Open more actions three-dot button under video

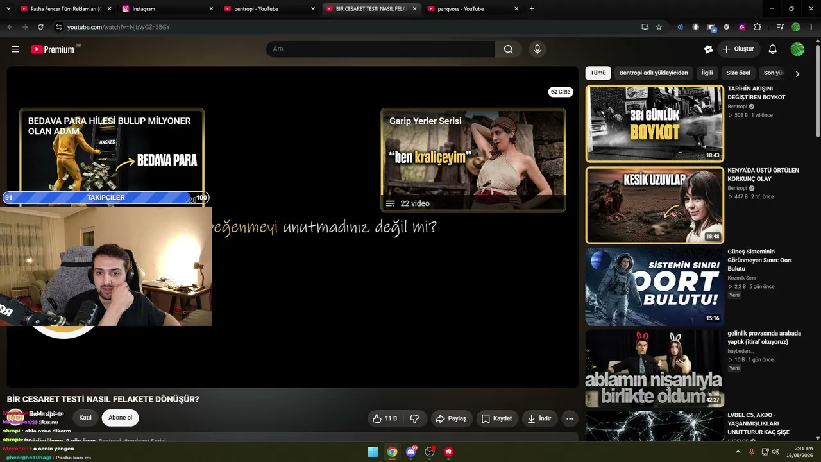570,418
